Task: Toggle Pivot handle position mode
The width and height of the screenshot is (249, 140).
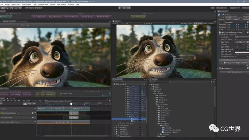Action: 29,8
